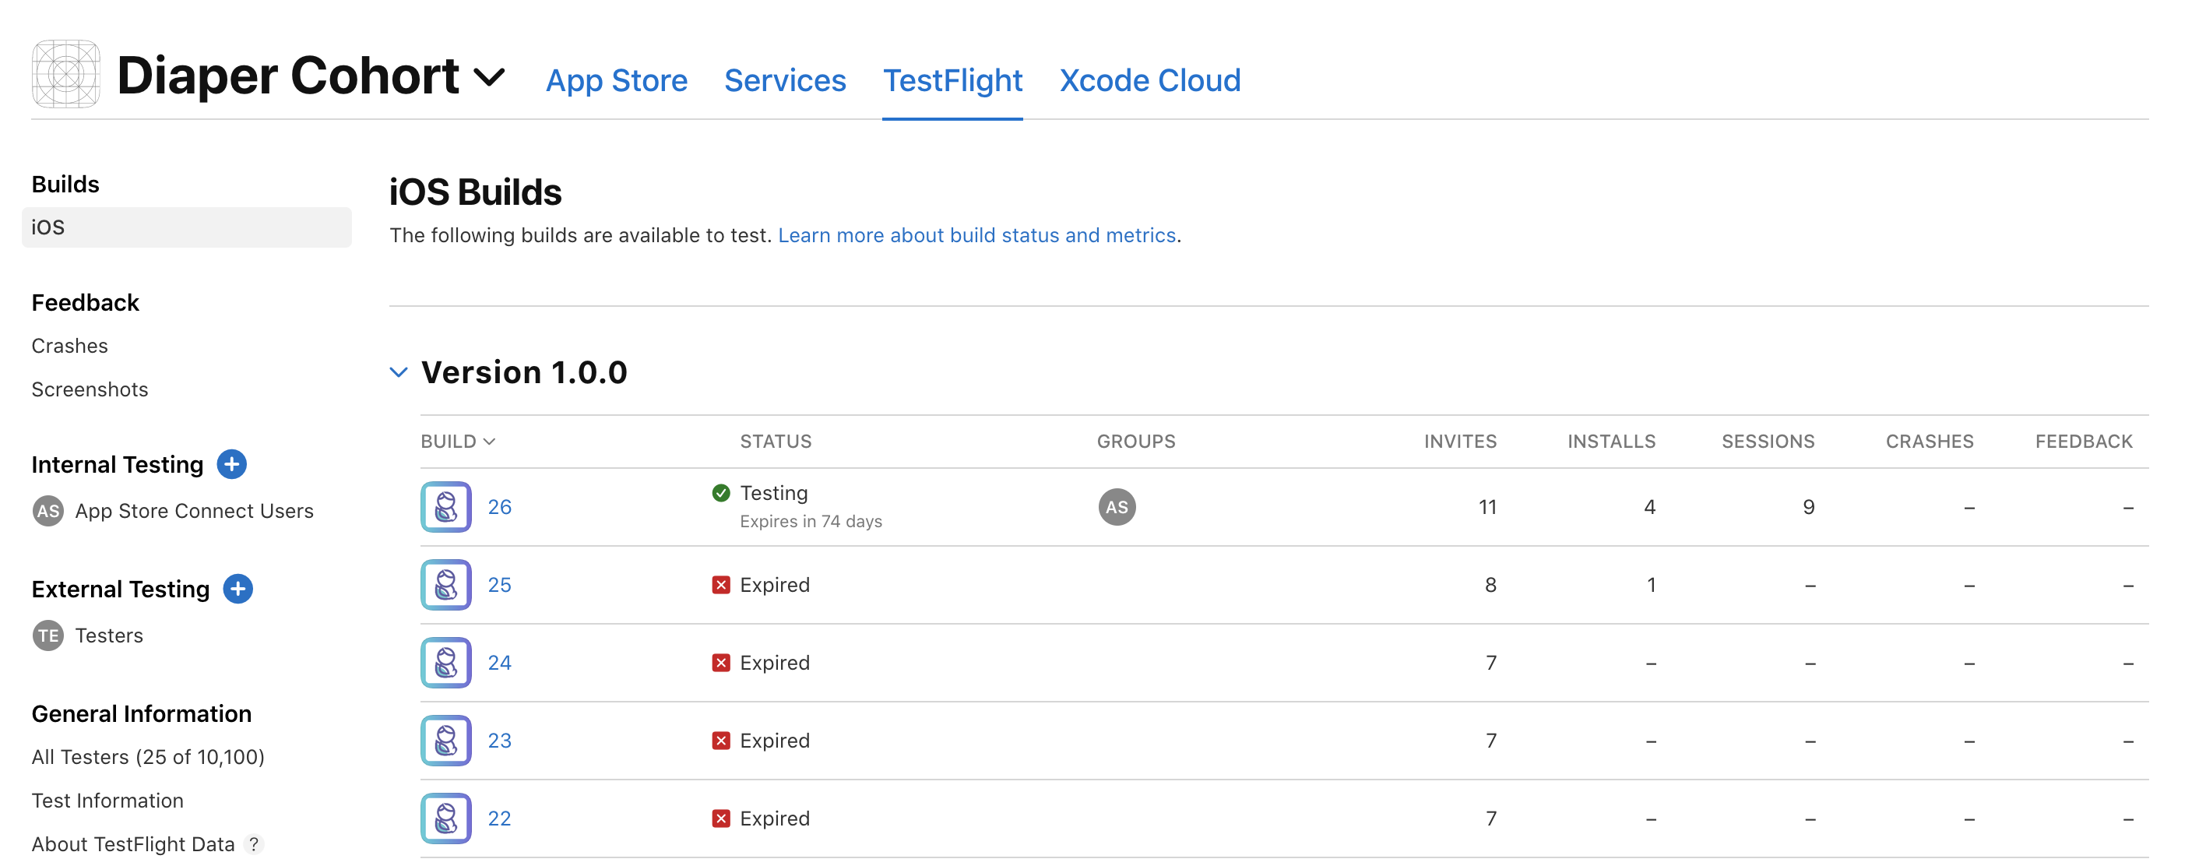Viewport: 2199px width, 866px height.
Task: Open build 25 link
Action: click(x=499, y=585)
